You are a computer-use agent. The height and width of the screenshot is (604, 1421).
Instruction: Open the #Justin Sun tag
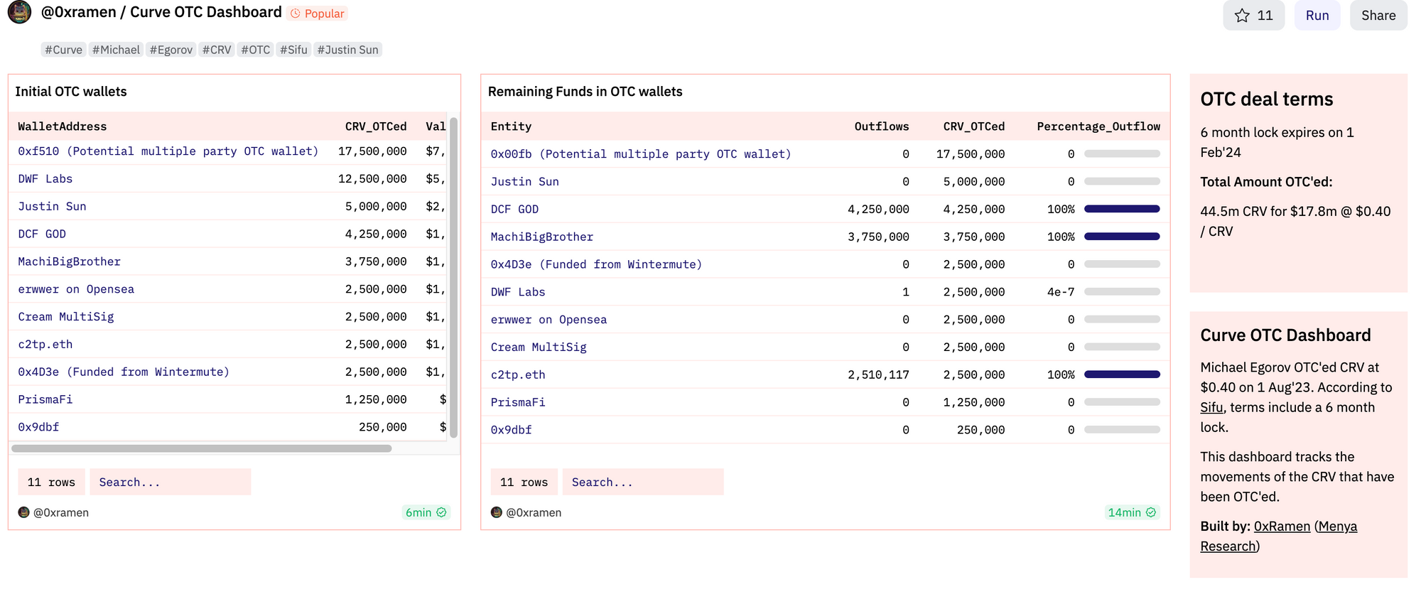click(347, 50)
